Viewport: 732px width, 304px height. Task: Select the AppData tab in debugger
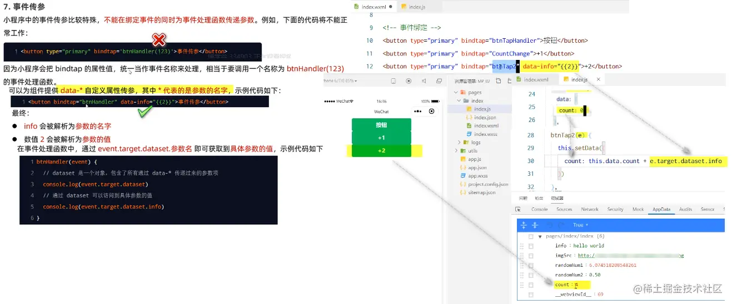click(x=661, y=209)
